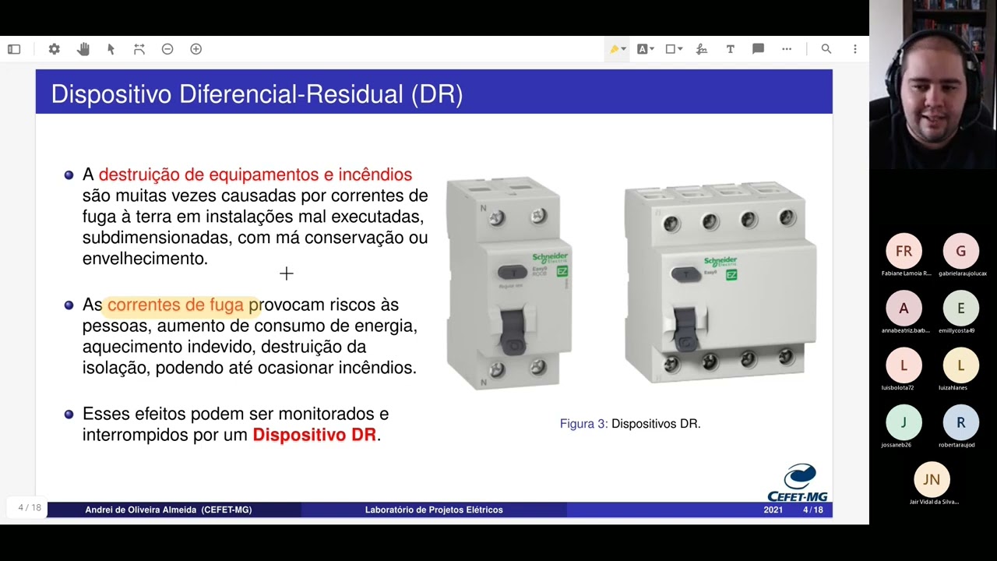Zoom in with the plus button

coord(196,49)
